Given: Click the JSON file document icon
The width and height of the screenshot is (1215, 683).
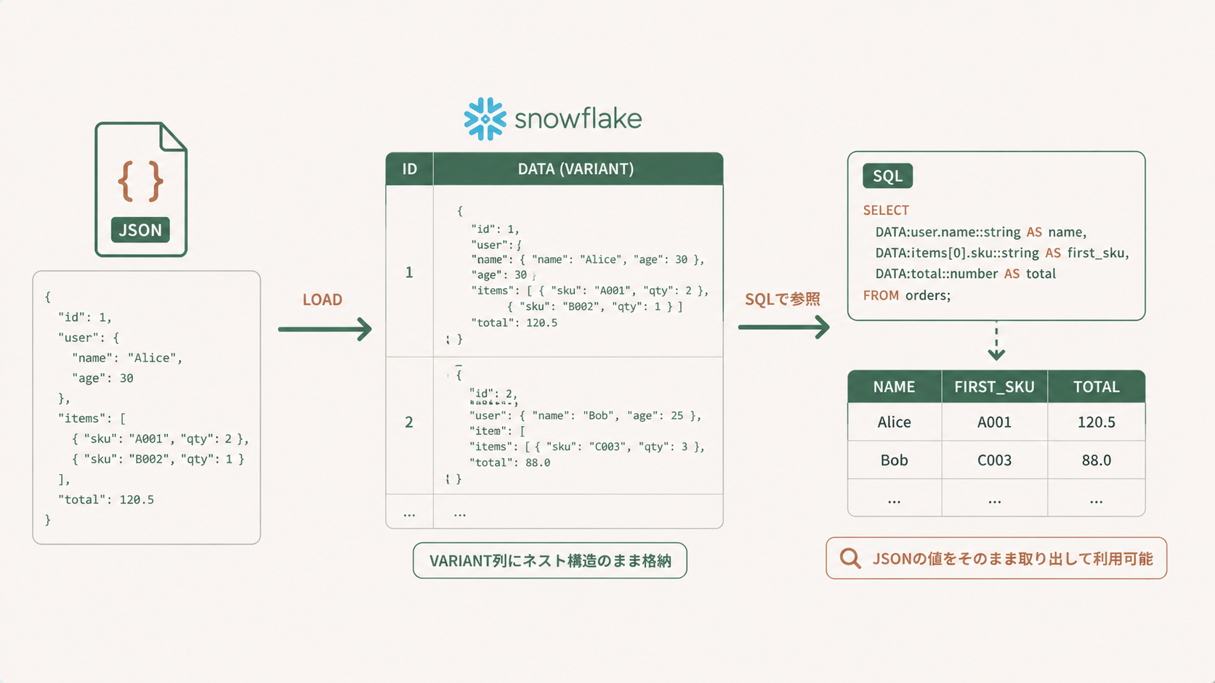Looking at the screenshot, I should [x=141, y=189].
